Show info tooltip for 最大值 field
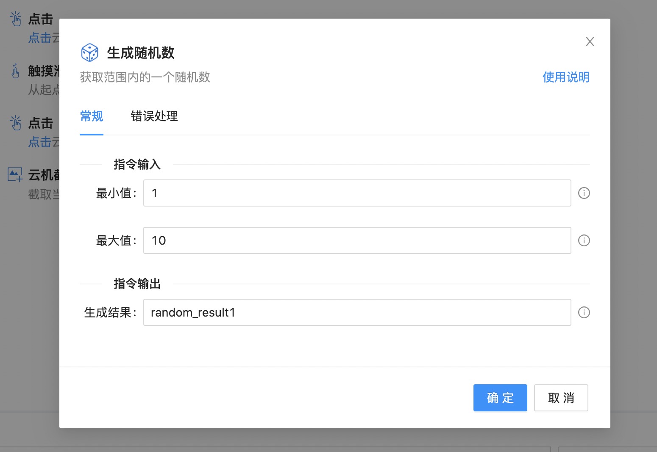 click(x=584, y=240)
